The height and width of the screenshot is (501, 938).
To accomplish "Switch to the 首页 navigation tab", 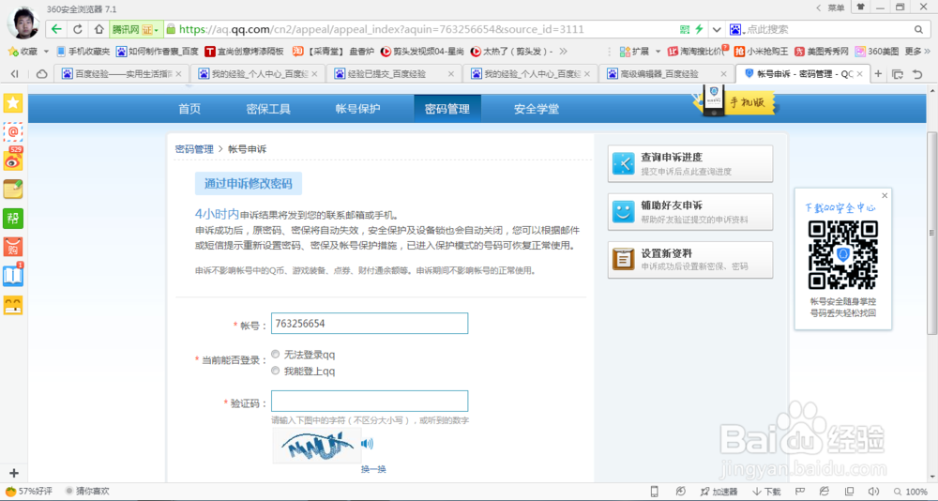I will (x=189, y=109).
